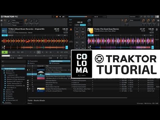Click the FLX flux button on deck A
Screen dimensions: 160x120
coord(18,52)
